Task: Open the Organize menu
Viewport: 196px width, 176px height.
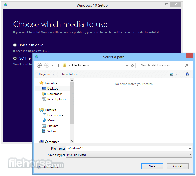Action: tap(47, 74)
